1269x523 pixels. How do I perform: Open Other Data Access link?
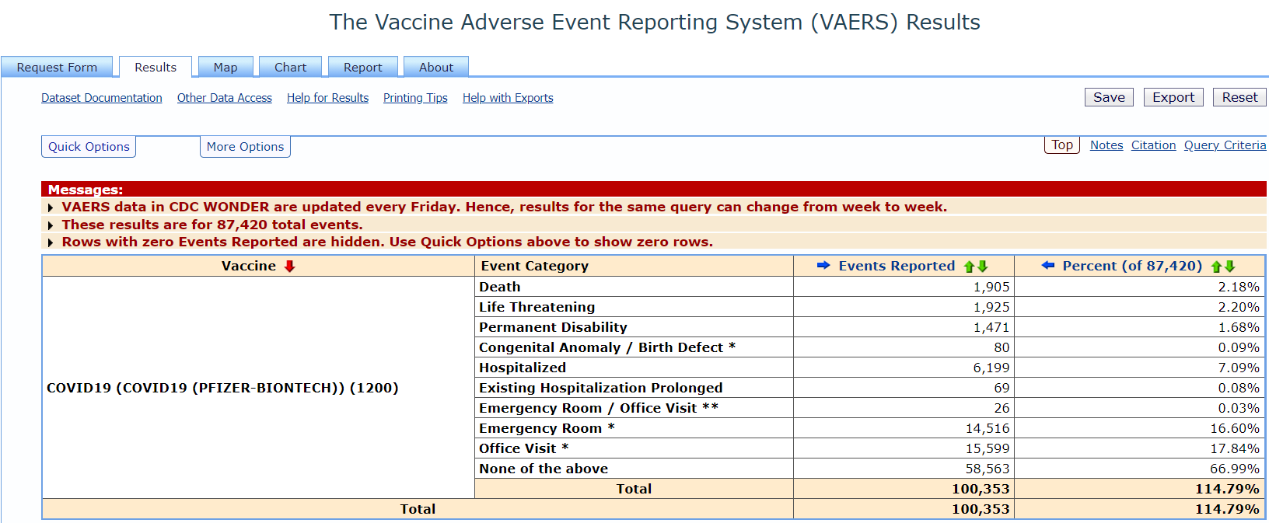tap(225, 98)
